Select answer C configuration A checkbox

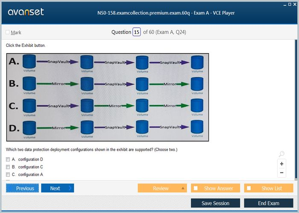tap(8, 175)
